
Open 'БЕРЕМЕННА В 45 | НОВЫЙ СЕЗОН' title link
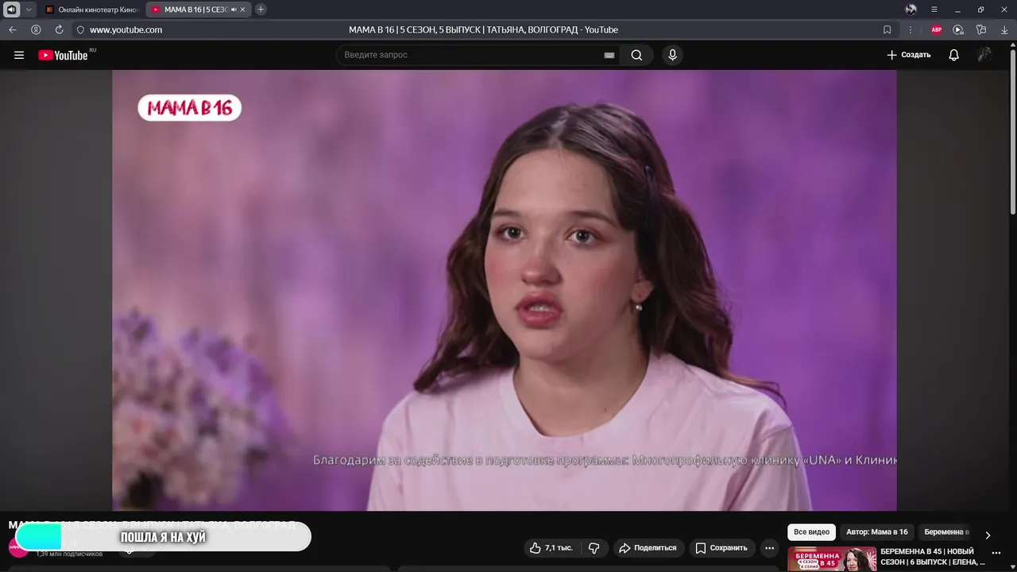(932, 557)
